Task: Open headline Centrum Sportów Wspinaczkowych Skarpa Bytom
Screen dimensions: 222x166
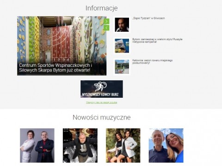Action: pyautogui.click(x=55, y=68)
